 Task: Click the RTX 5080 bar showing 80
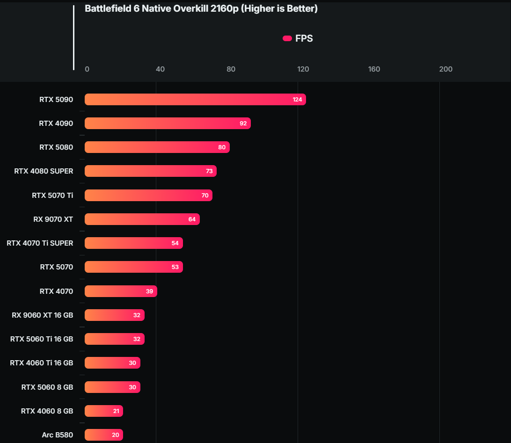[x=157, y=147]
